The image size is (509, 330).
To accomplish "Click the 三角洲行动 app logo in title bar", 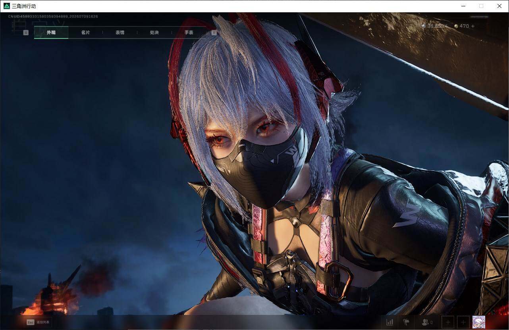I will point(7,6).
